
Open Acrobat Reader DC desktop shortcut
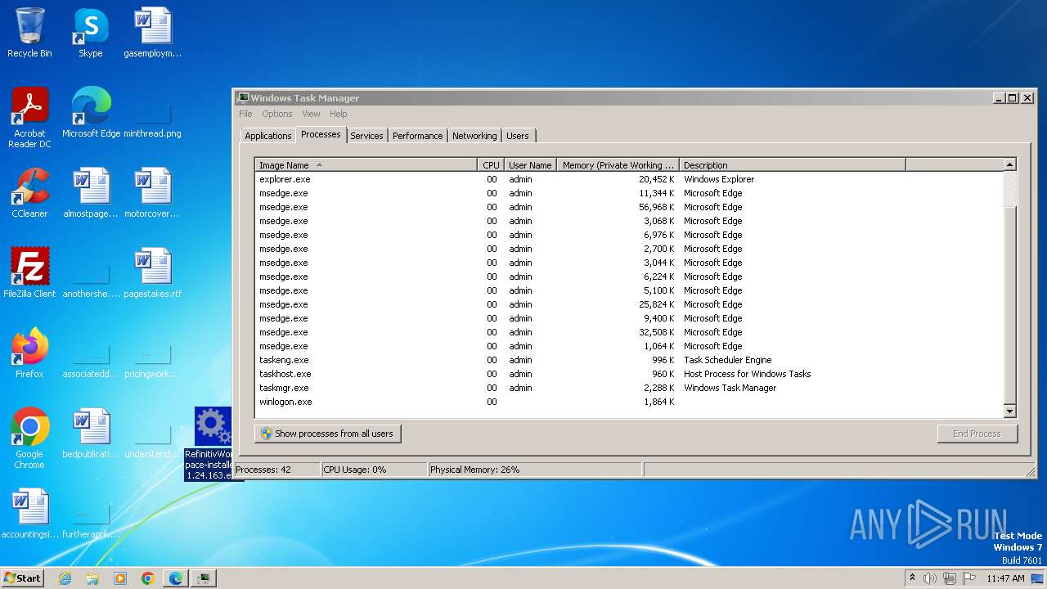tap(29, 118)
